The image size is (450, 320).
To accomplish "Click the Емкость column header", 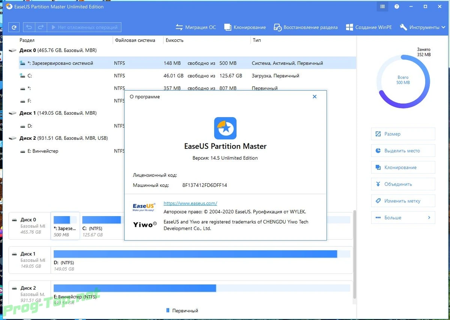I will pyautogui.click(x=174, y=40).
